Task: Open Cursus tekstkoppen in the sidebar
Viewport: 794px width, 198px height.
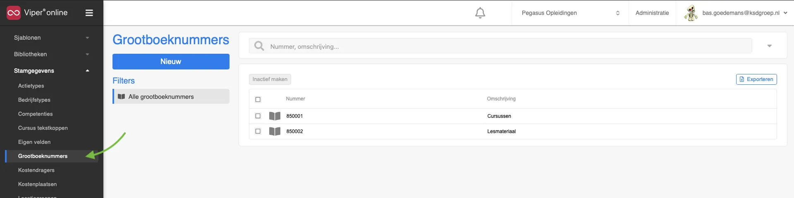Action: coord(43,128)
